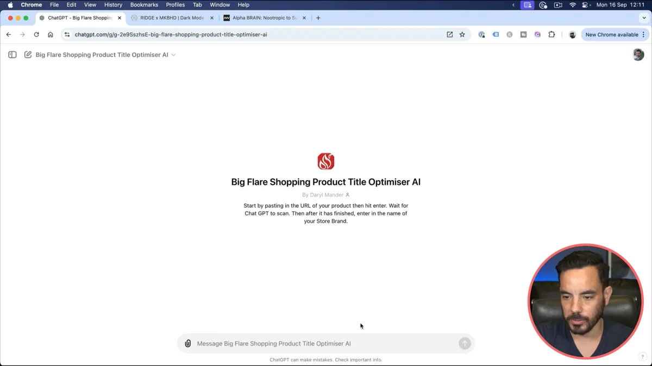Open the Extensions puzzle piece menu
Image resolution: width=652 pixels, height=366 pixels.
point(551,34)
